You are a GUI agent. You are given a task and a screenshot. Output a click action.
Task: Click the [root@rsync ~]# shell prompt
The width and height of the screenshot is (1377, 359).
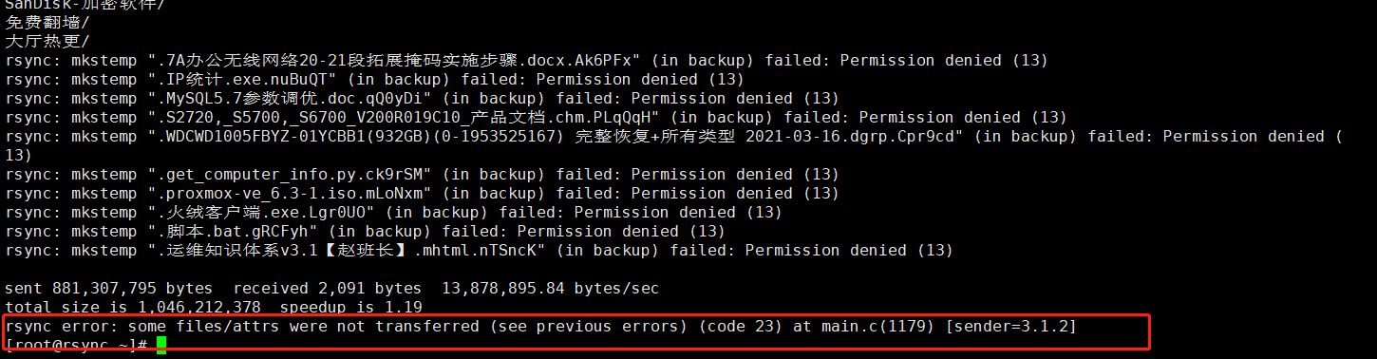[76, 346]
